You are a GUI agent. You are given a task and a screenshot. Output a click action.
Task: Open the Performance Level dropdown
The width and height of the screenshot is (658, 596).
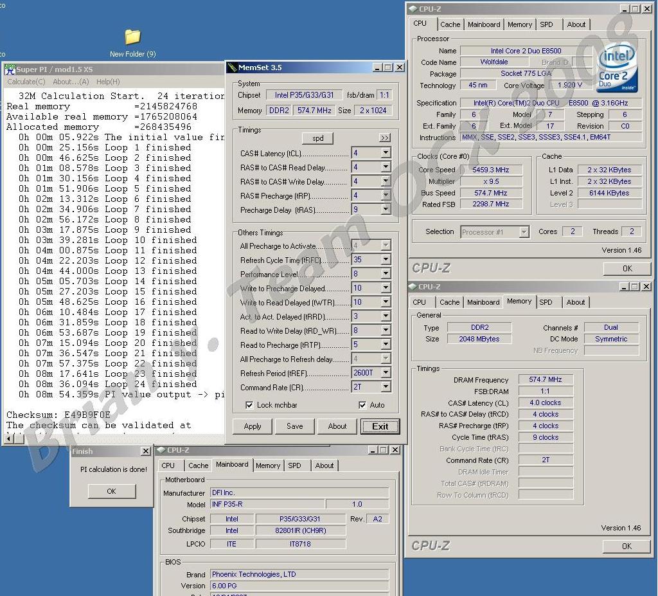[386, 274]
